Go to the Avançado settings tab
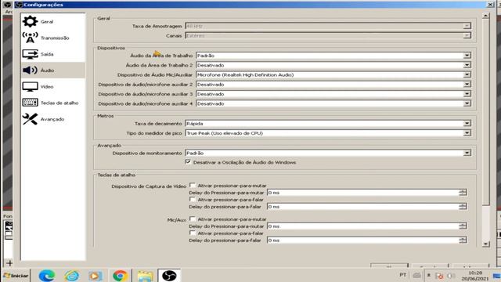501x282 pixels. [53, 119]
